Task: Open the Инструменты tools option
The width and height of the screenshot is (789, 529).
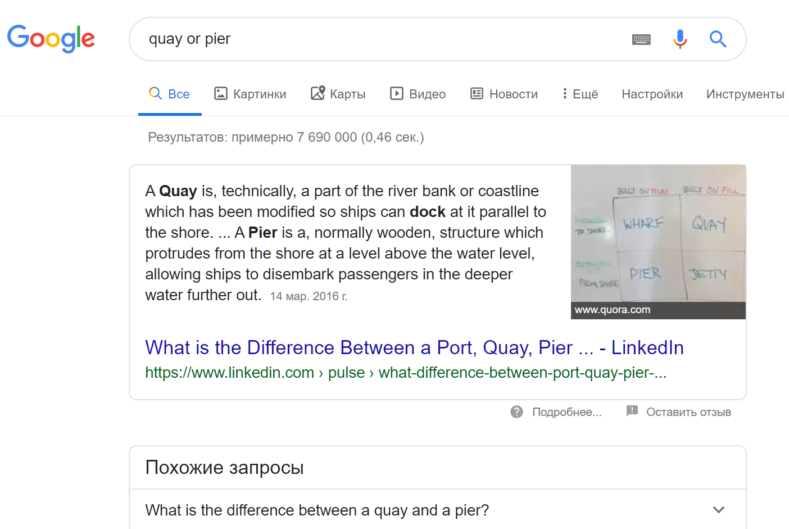Action: pos(745,94)
